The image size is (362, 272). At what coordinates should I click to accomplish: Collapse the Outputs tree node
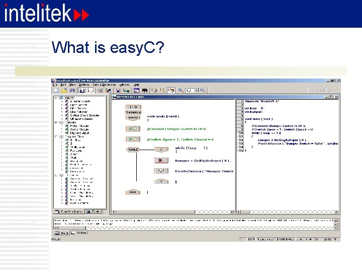click(56, 122)
